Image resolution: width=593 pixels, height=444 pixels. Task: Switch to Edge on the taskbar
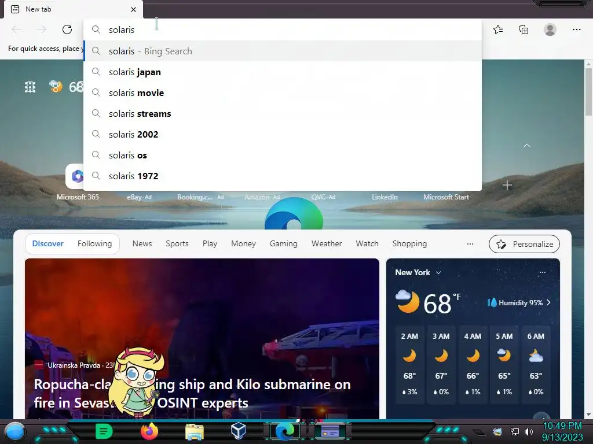pos(285,431)
